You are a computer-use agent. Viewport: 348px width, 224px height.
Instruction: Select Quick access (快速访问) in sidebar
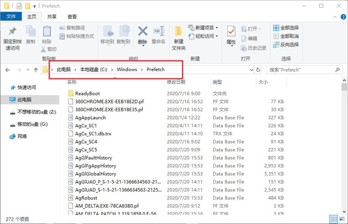23,88
